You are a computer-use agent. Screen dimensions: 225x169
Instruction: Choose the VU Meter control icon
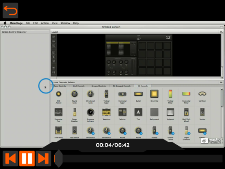click(202, 94)
